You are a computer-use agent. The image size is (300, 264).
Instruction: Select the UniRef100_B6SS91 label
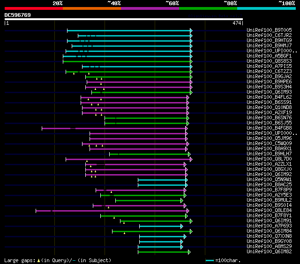[x=269, y=102]
